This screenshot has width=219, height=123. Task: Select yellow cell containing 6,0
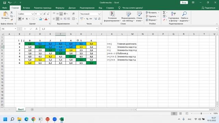(x=30, y=63)
